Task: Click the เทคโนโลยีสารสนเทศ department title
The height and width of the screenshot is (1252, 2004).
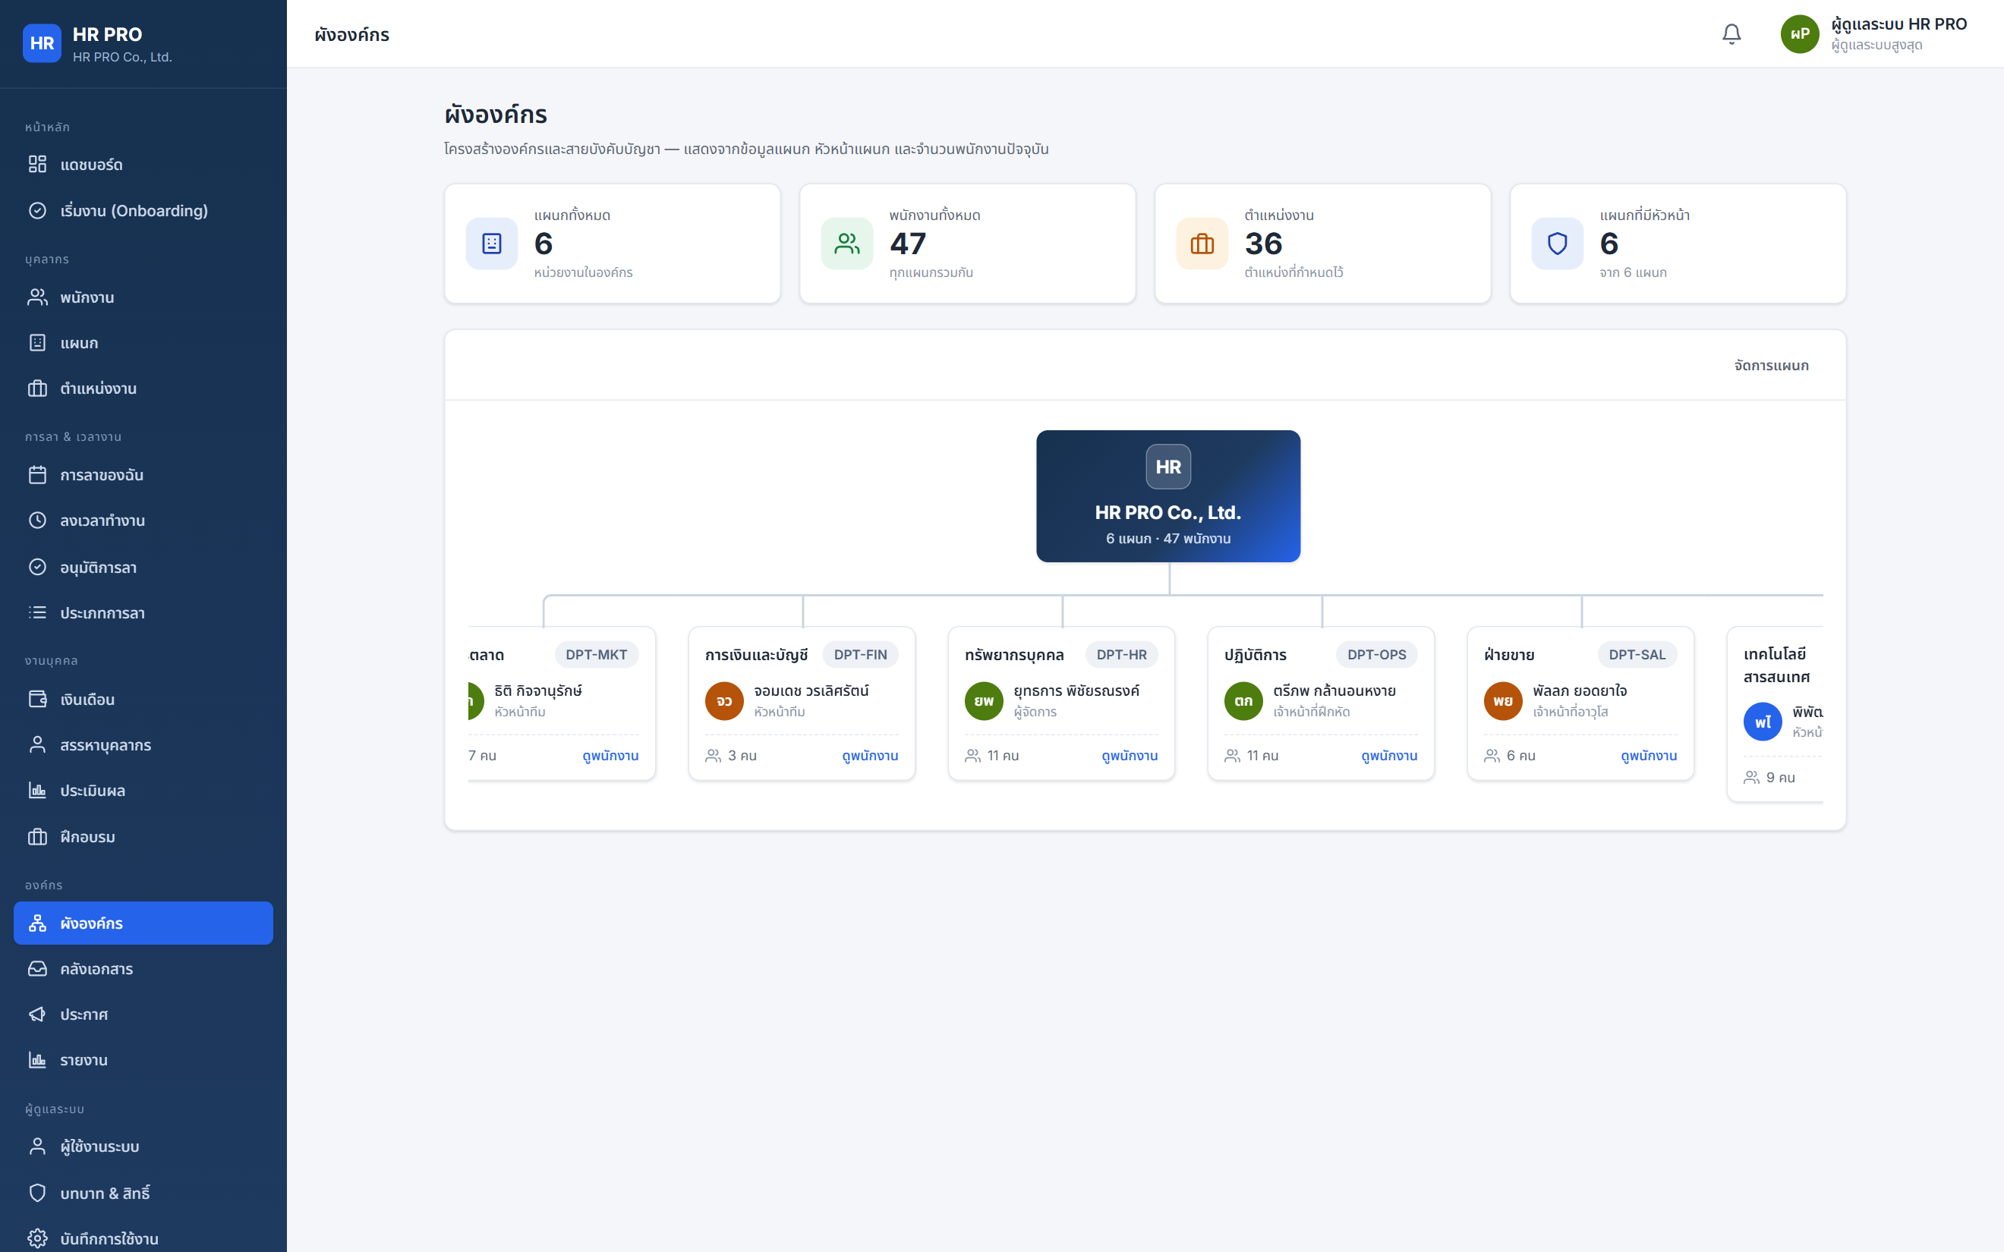Action: 1776,665
